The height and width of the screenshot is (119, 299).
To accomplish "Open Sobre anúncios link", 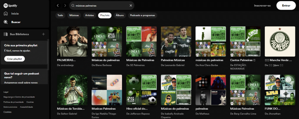I will pyautogui.click(x=10, y=107).
